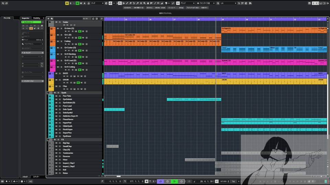Toggle the cycle loop button in transport
Screen dimensions: 330x185
[x=160, y=181]
